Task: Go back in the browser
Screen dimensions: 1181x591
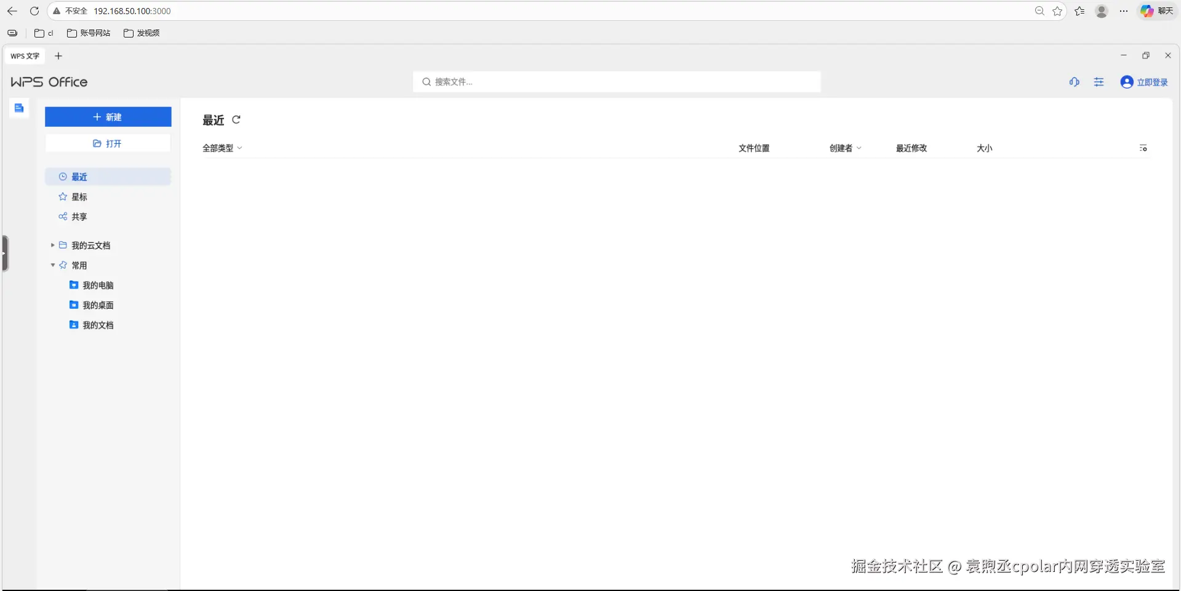Action: pos(12,11)
